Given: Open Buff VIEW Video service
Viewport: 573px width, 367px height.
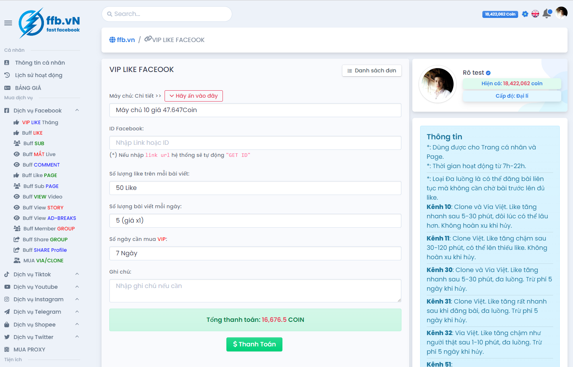Looking at the screenshot, I should click(42, 197).
